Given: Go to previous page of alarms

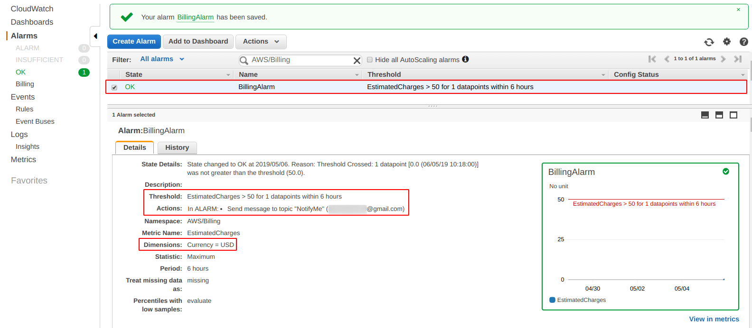Looking at the screenshot, I should tap(667, 59).
